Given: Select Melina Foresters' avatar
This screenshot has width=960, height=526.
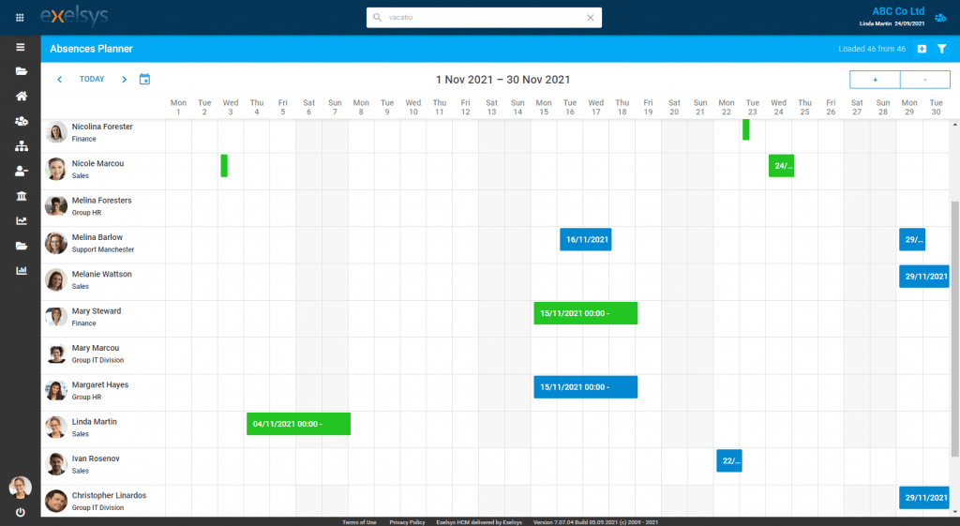Looking at the screenshot, I should click(55, 206).
